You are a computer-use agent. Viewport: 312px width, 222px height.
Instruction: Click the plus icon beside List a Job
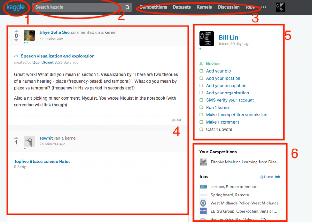point(262,177)
